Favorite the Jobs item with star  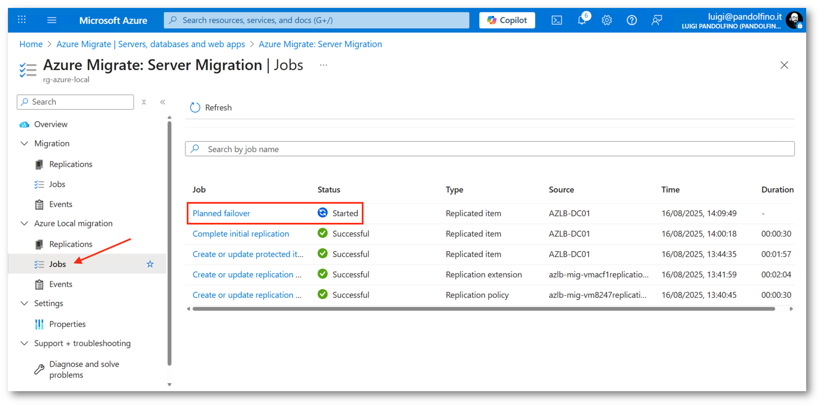150,264
